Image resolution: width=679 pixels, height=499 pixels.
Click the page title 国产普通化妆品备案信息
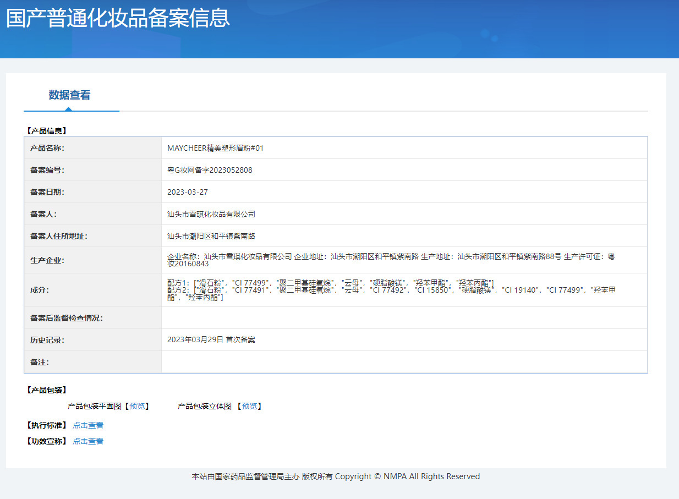click(x=118, y=18)
